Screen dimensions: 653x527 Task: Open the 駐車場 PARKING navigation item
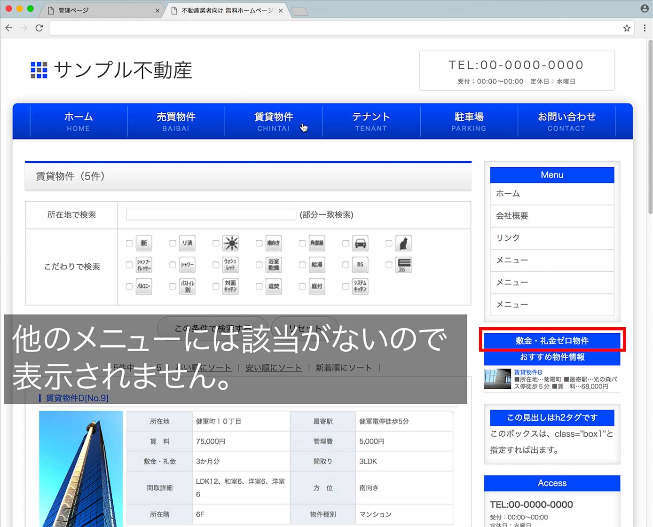[x=469, y=121]
